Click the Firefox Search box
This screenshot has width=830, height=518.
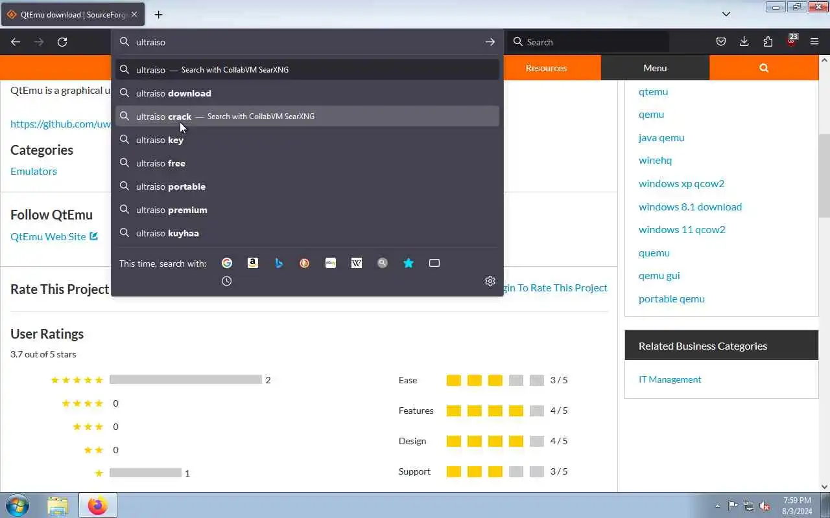click(587, 42)
